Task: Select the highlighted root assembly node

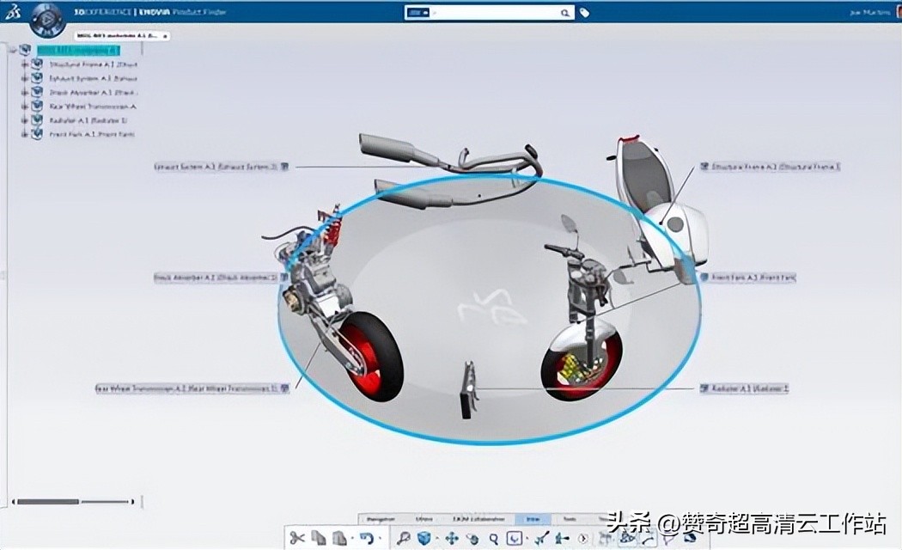Action: tap(77, 50)
